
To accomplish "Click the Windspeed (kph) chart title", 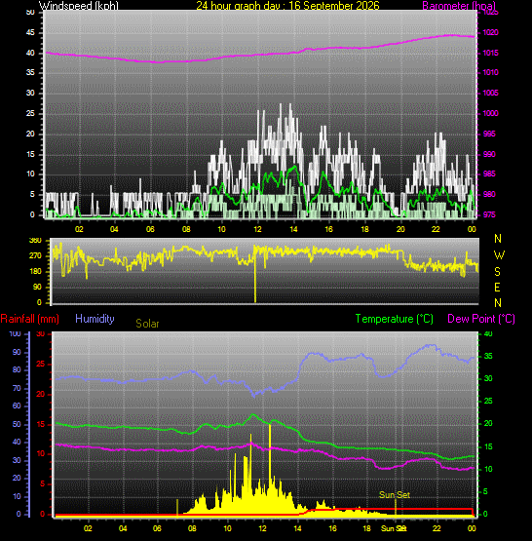I will tap(79, 6).
